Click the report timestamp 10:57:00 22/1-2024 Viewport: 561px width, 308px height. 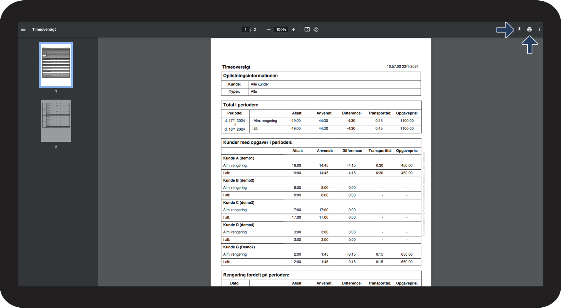(x=402, y=67)
